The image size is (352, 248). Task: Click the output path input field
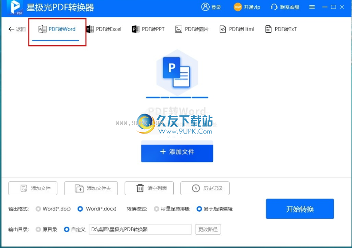click(140, 229)
